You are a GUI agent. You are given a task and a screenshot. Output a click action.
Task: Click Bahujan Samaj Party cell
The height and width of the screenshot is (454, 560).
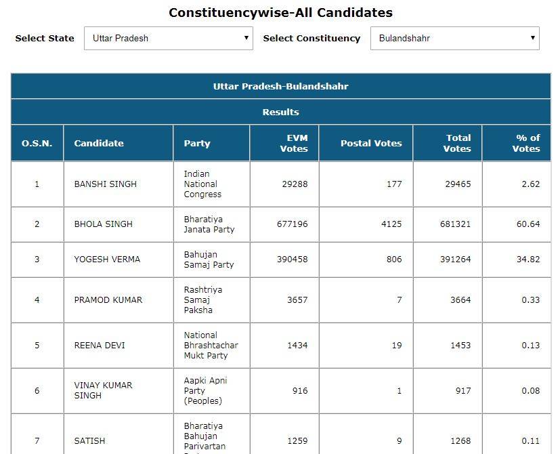pyautogui.click(x=209, y=260)
